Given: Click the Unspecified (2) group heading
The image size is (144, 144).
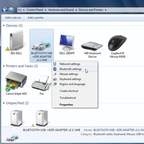Looking at the screenshot, I should (18, 103).
